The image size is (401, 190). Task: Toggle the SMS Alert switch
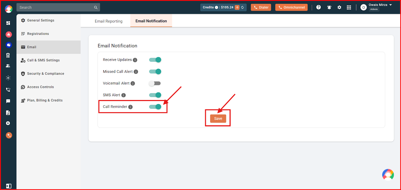(x=155, y=95)
